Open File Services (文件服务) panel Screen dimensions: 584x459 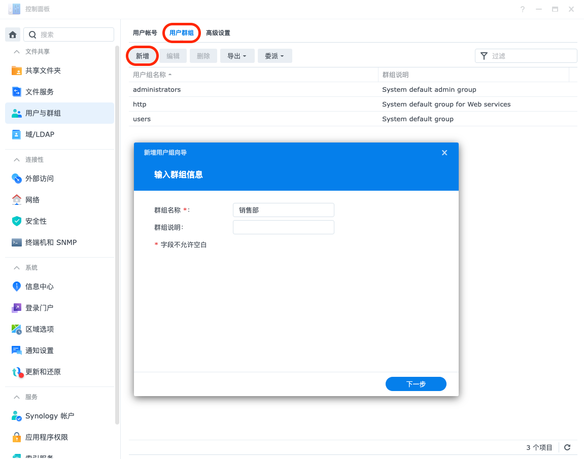coord(39,92)
